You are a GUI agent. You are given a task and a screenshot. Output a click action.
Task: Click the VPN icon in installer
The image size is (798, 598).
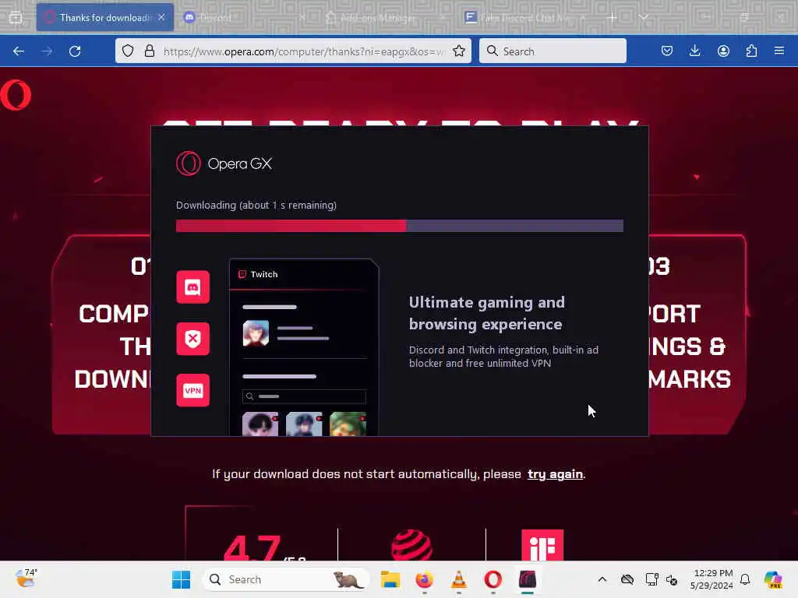tap(193, 390)
